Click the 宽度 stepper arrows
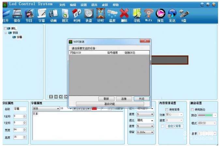Viewport: 220px width, 147px height. click(25, 130)
